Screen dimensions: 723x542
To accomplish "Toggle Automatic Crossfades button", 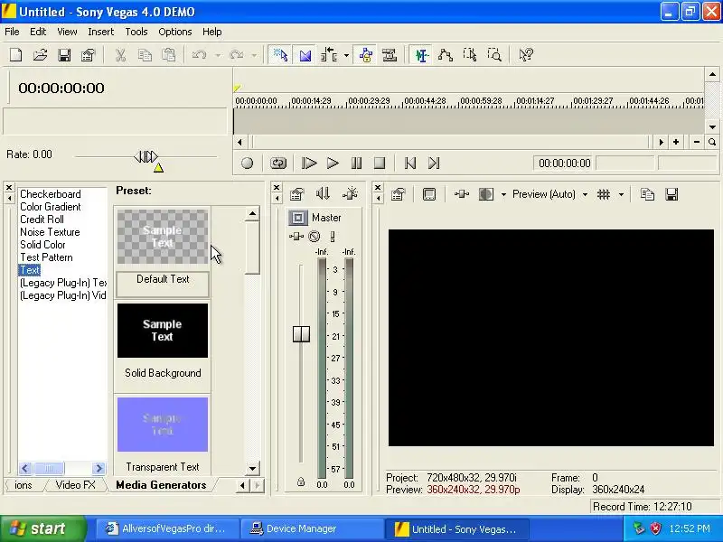I will pyautogui.click(x=305, y=55).
